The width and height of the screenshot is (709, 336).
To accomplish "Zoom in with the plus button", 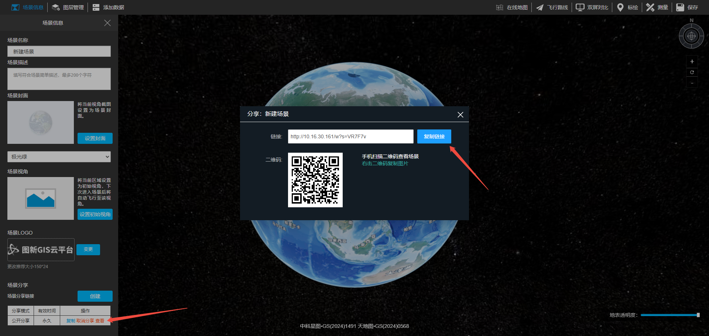I will click(x=692, y=62).
